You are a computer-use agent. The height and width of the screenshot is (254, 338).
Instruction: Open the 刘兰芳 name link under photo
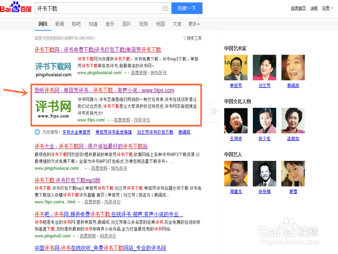[x=264, y=86]
